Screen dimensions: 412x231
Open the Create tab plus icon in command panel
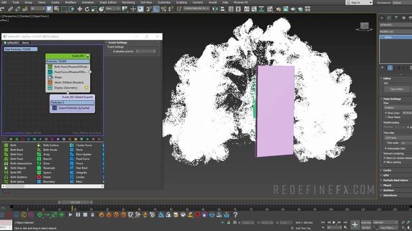[382, 18]
